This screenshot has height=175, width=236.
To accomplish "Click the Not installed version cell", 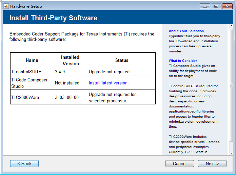I will pyautogui.click(x=71, y=82).
